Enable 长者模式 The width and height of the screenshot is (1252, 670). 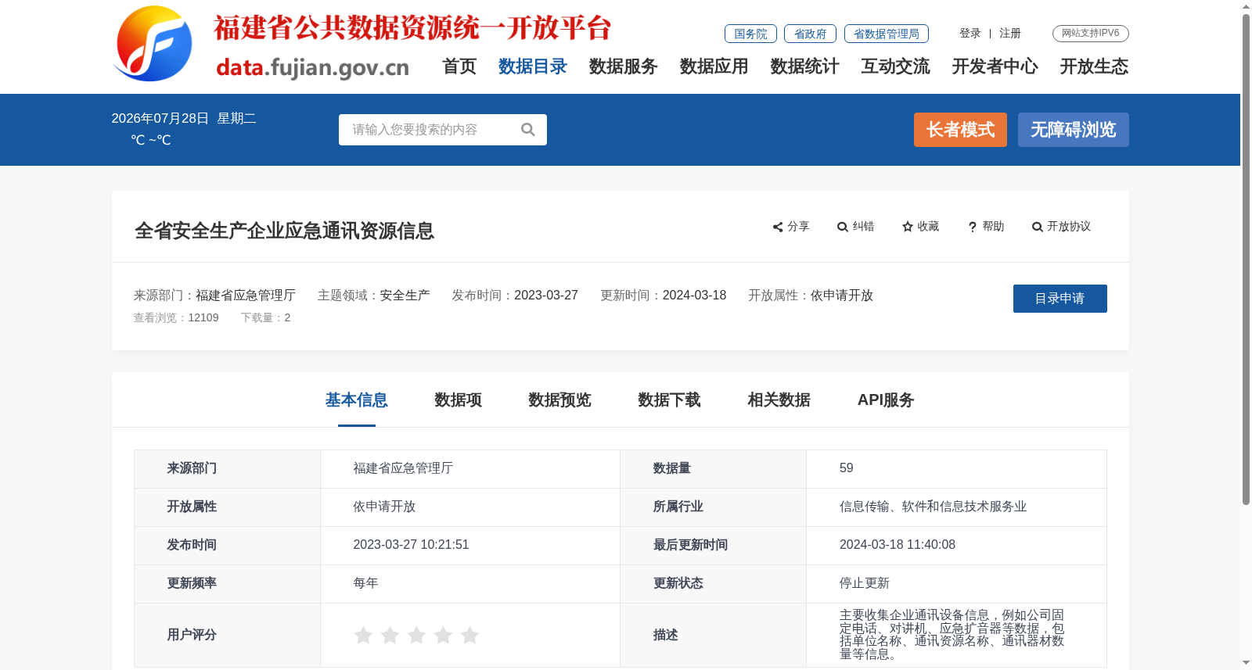[960, 130]
